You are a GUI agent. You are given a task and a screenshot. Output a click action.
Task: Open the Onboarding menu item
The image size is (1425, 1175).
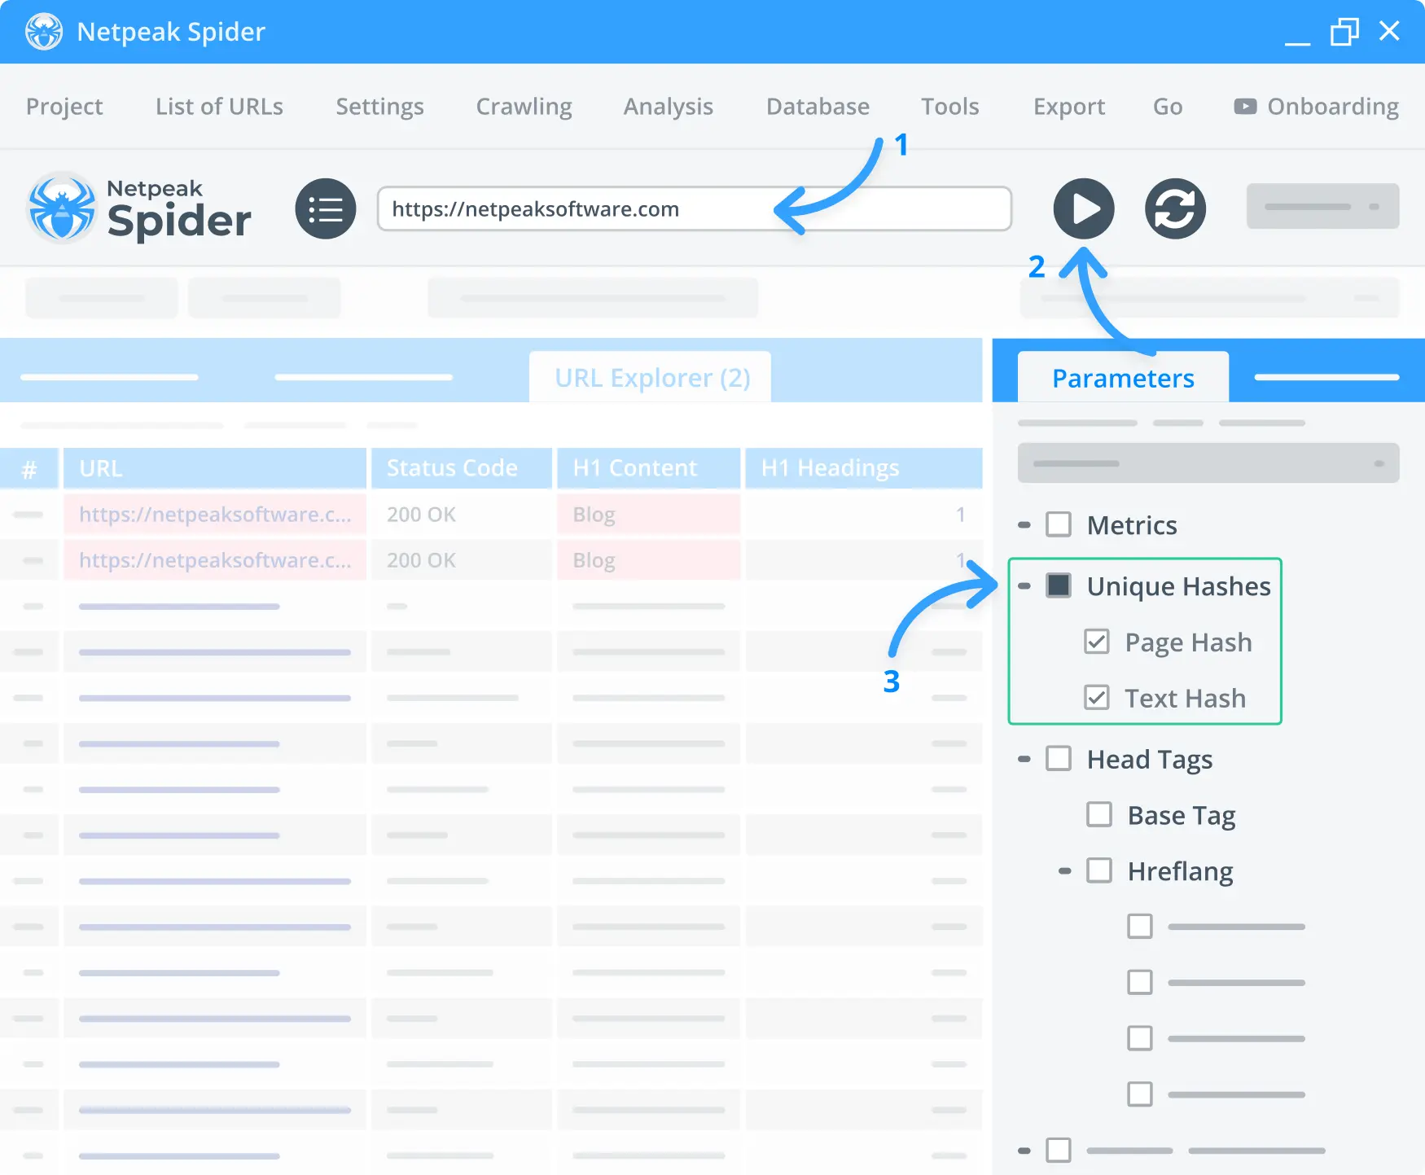(x=1316, y=107)
